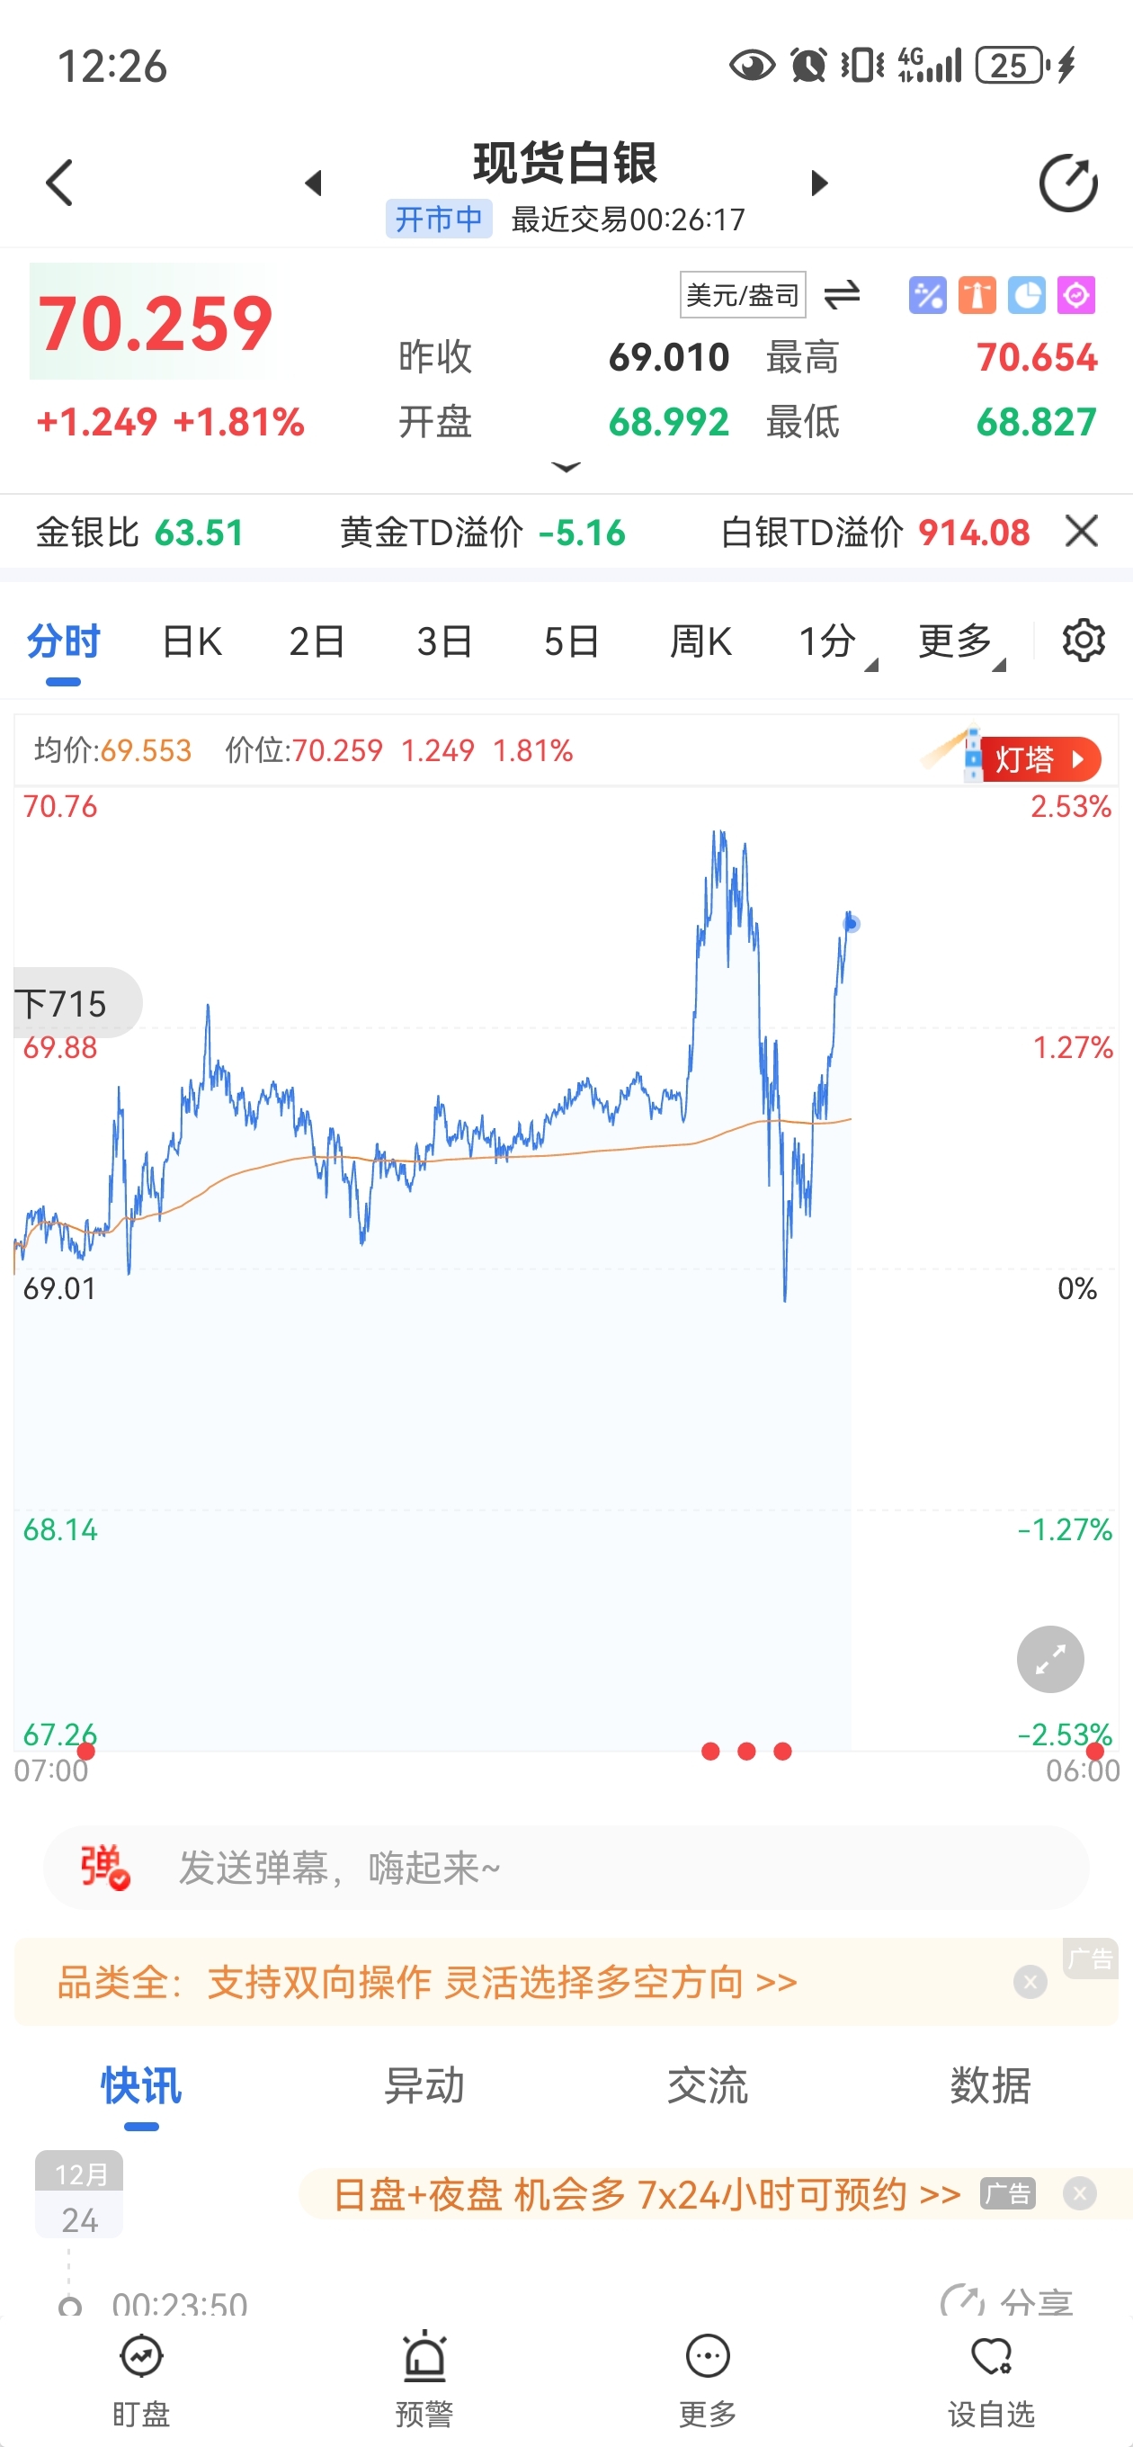The height and width of the screenshot is (2447, 1133).
Task: Select the 异动 tab
Action: pos(424,2085)
